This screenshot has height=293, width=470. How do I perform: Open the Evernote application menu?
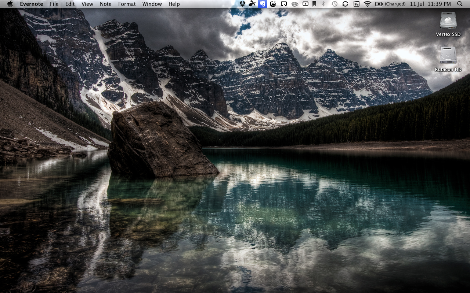click(x=32, y=4)
